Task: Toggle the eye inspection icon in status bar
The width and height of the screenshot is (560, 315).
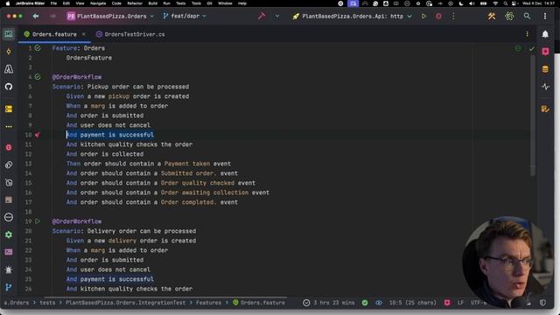Action: pyautogui.click(x=379, y=303)
